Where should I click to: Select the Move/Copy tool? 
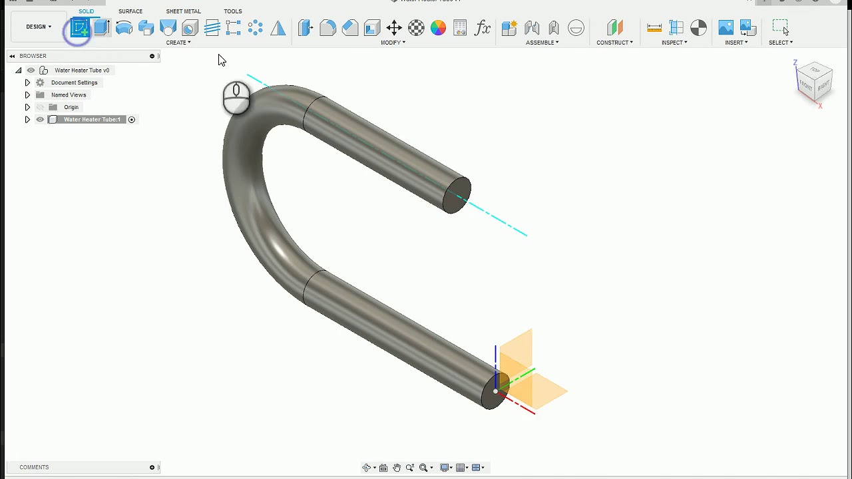point(394,28)
